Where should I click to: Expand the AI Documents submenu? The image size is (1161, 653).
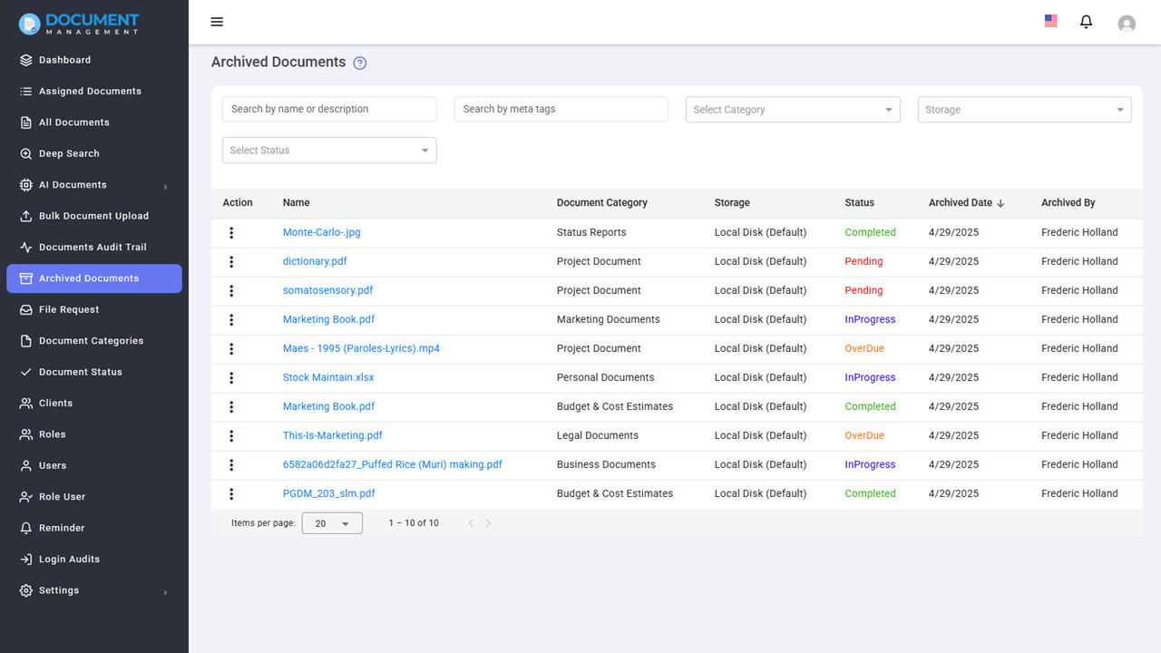click(x=165, y=187)
